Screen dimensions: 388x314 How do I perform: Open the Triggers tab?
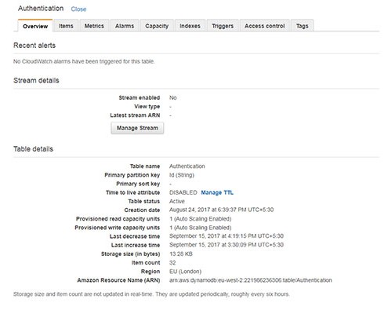click(x=223, y=26)
